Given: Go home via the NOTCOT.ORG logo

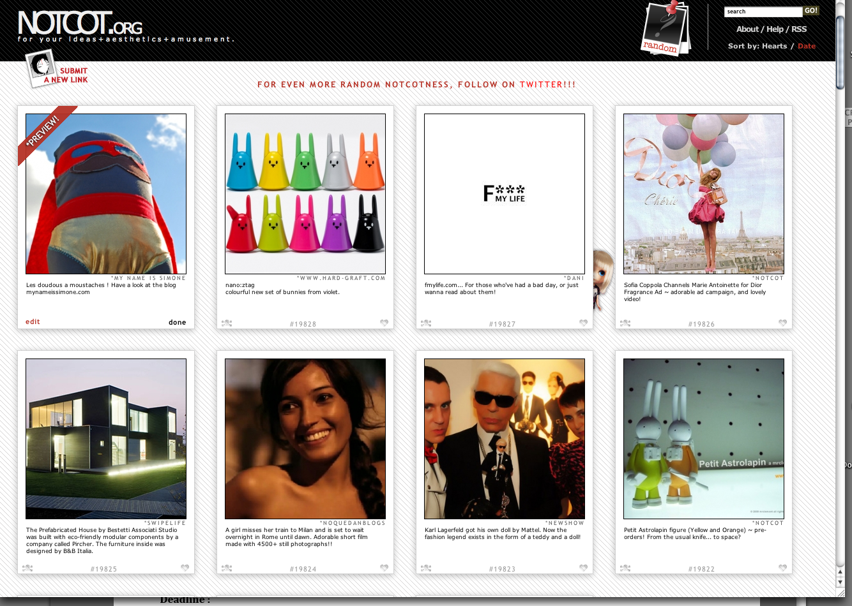Looking at the screenshot, I should [80, 24].
